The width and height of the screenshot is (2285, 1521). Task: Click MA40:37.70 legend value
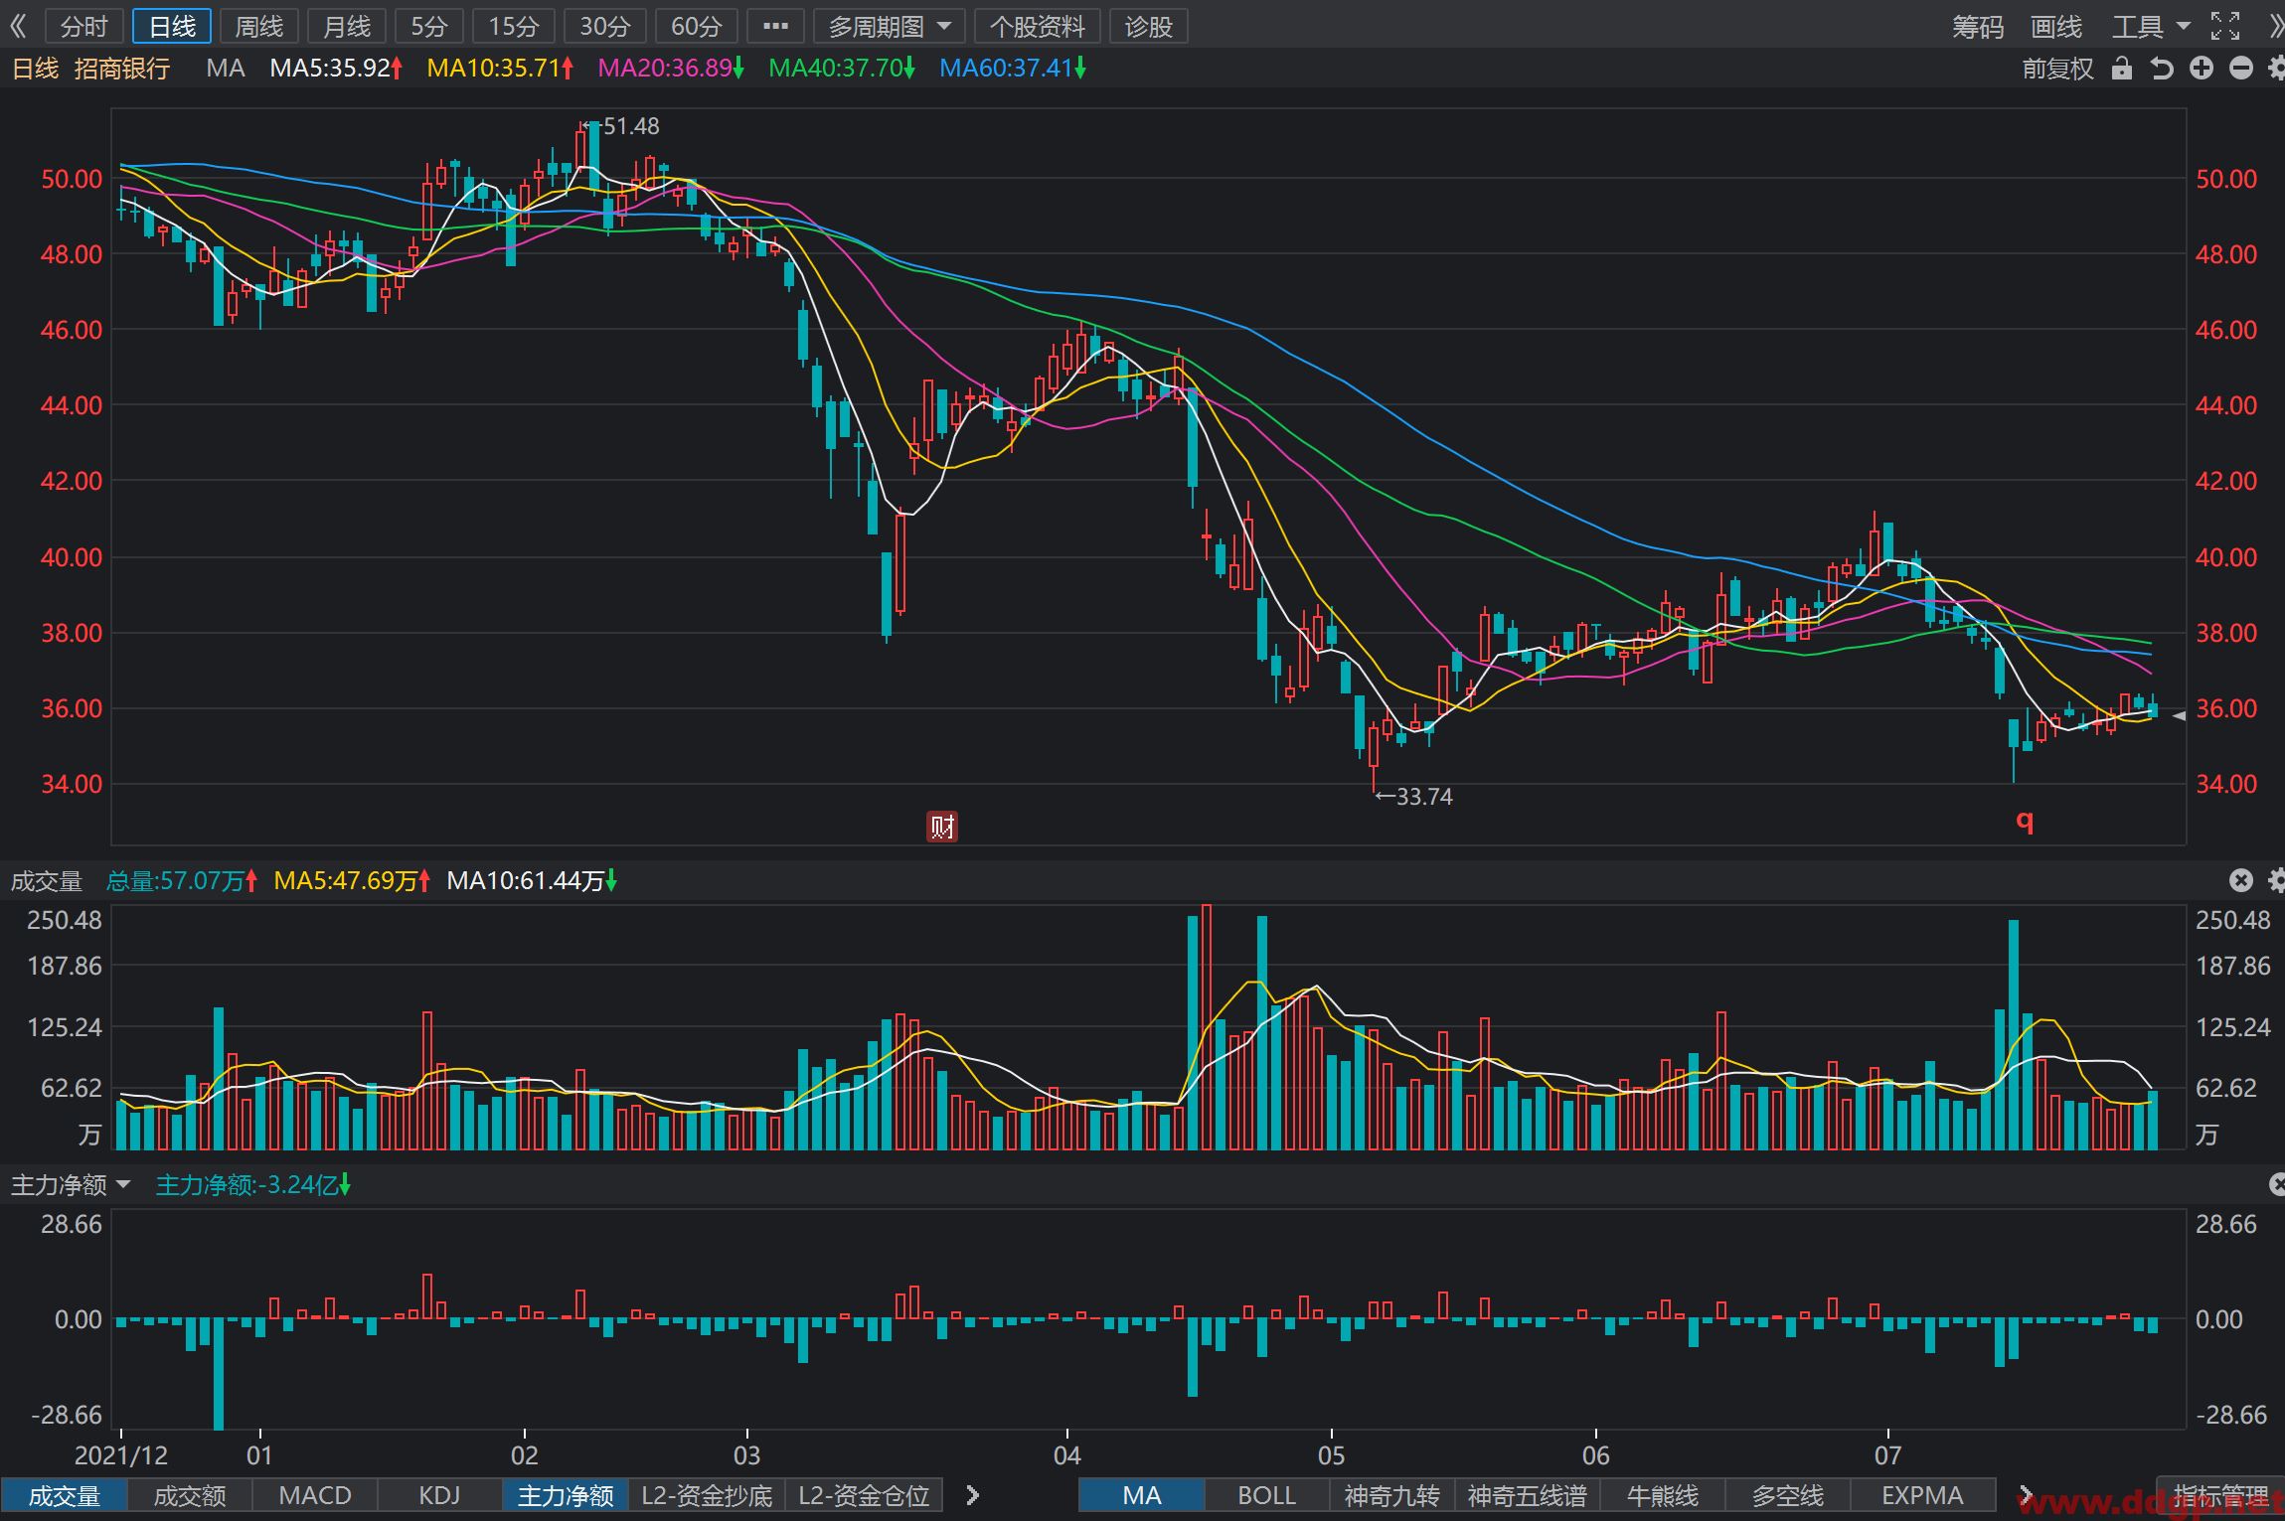842,68
